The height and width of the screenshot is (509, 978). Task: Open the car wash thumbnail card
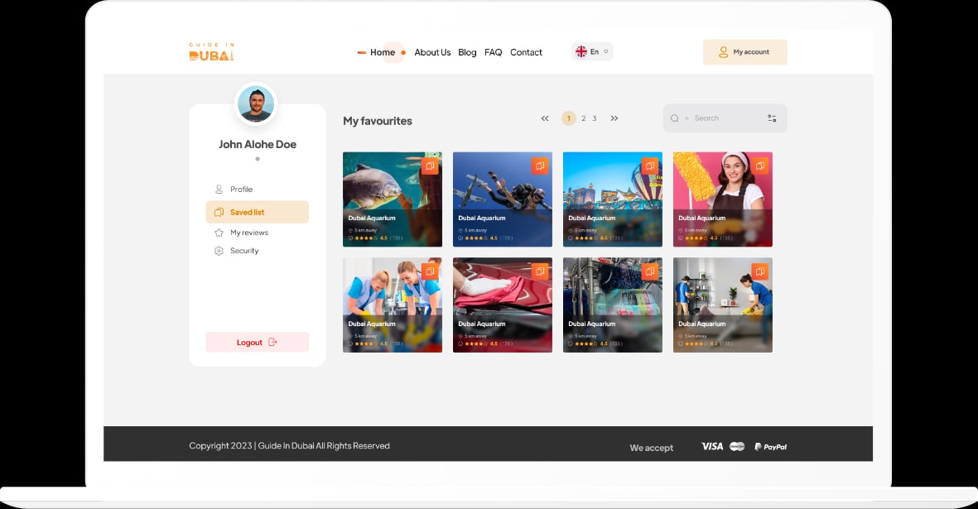612,305
